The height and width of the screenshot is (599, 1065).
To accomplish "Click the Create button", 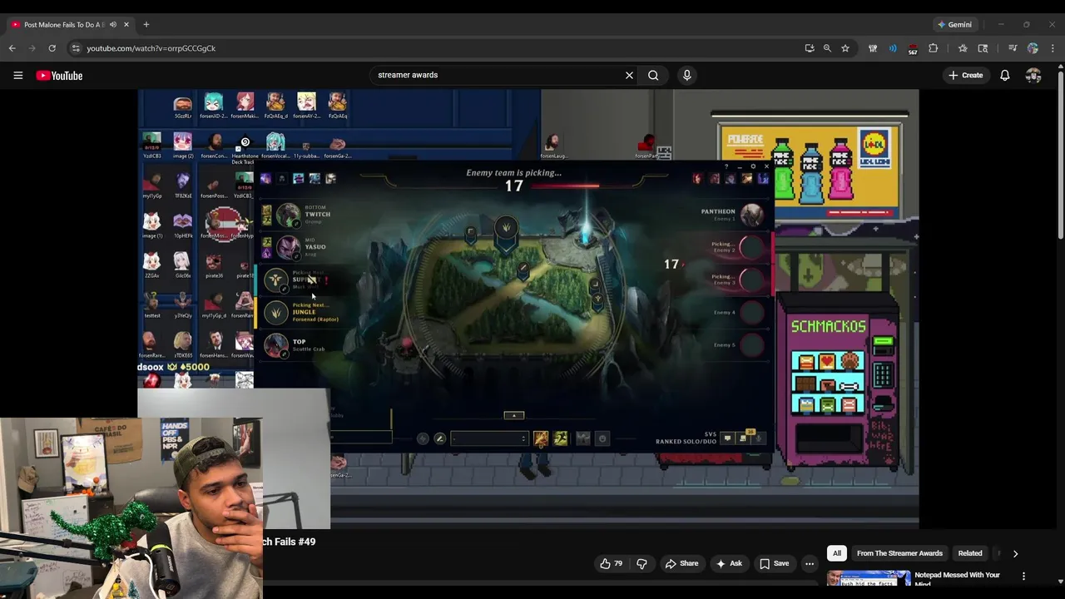I will pyautogui.click(x=965, y=75).
